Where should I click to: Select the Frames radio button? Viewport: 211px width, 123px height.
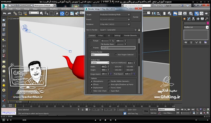[x=92, y=48]
